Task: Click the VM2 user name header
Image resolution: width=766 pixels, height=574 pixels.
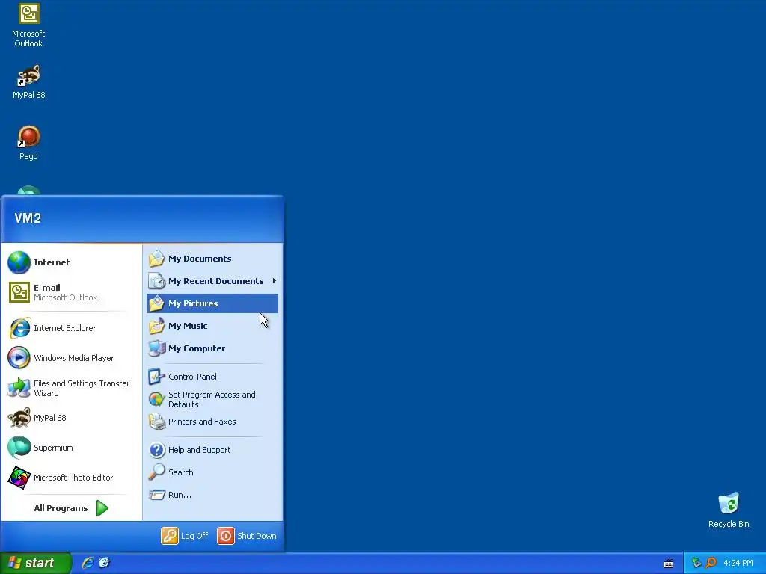Action: click(x=28, y=218)
